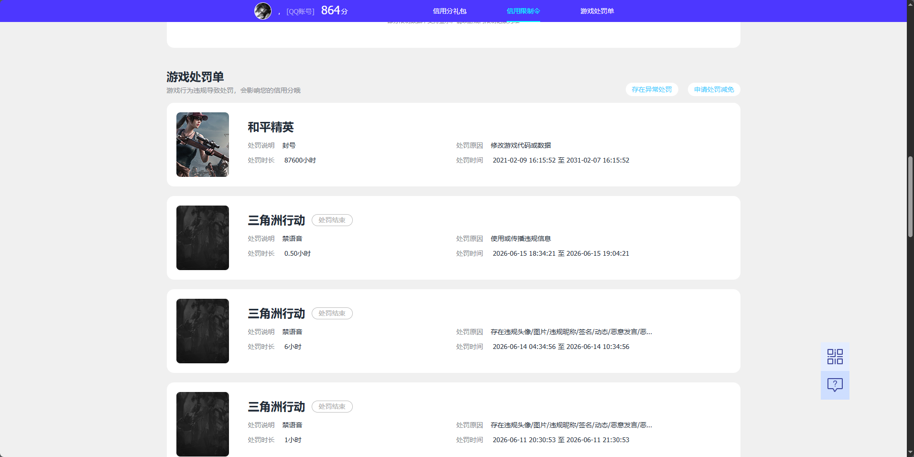Click truncated reason on 6小时 penalty card
The width and height of the screenshot is (914, 457).
[x=571, y=332]
